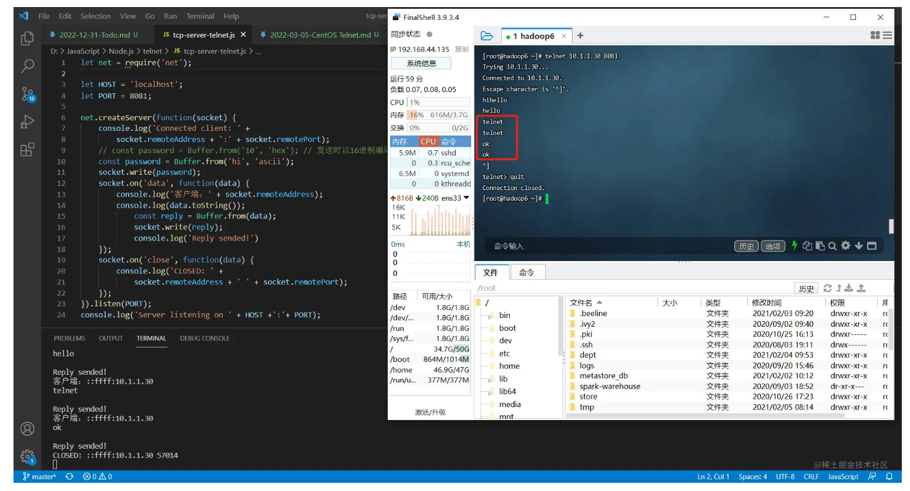Click the master branch in status bar

(39, 477)
